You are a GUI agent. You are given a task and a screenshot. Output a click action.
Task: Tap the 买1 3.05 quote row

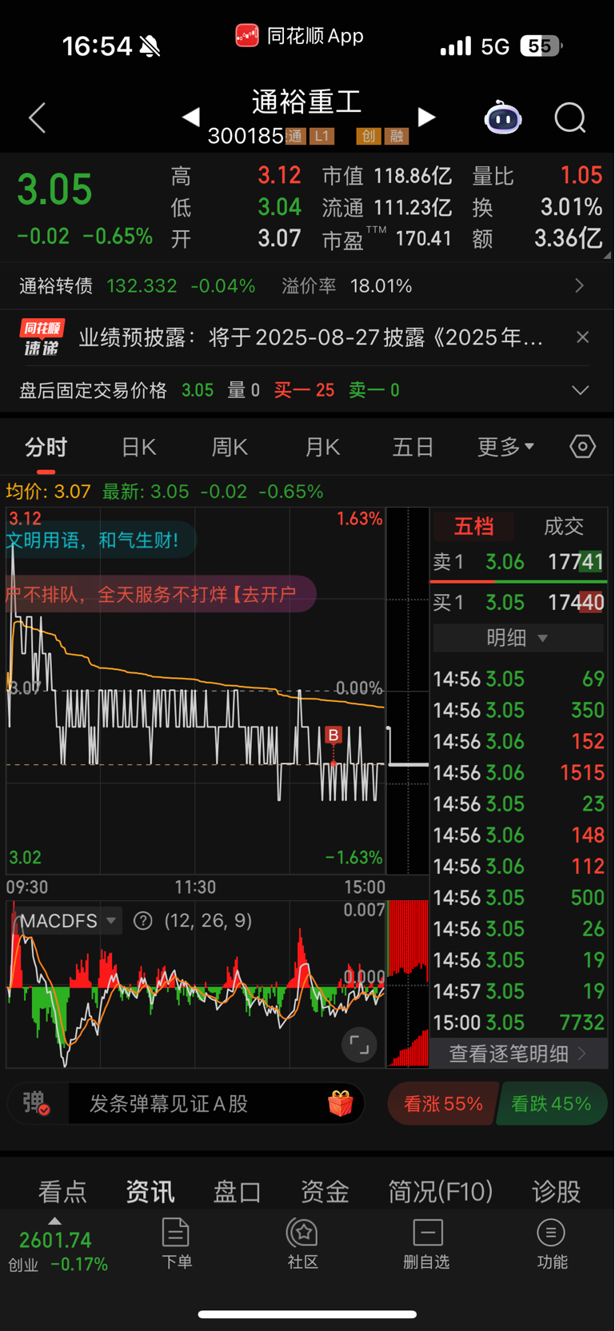518,602
